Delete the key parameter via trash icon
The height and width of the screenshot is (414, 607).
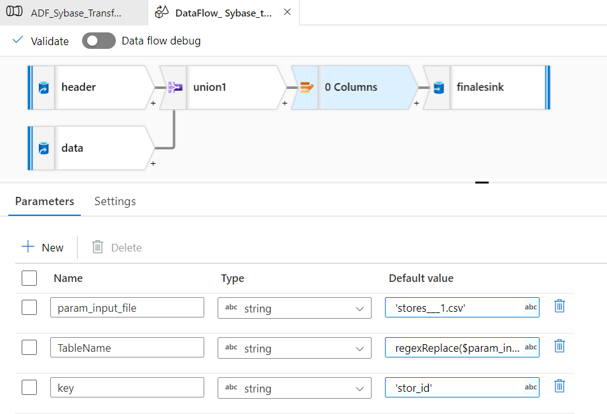click(x=559, y=386)
